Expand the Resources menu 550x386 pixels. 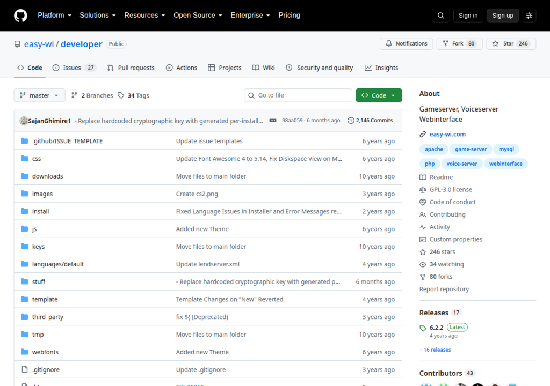tap(144, 16)
